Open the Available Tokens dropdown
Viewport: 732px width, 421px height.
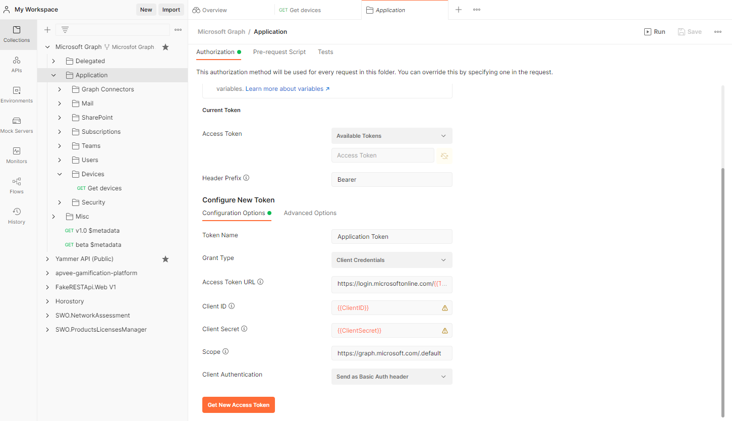tap(391, 136)
